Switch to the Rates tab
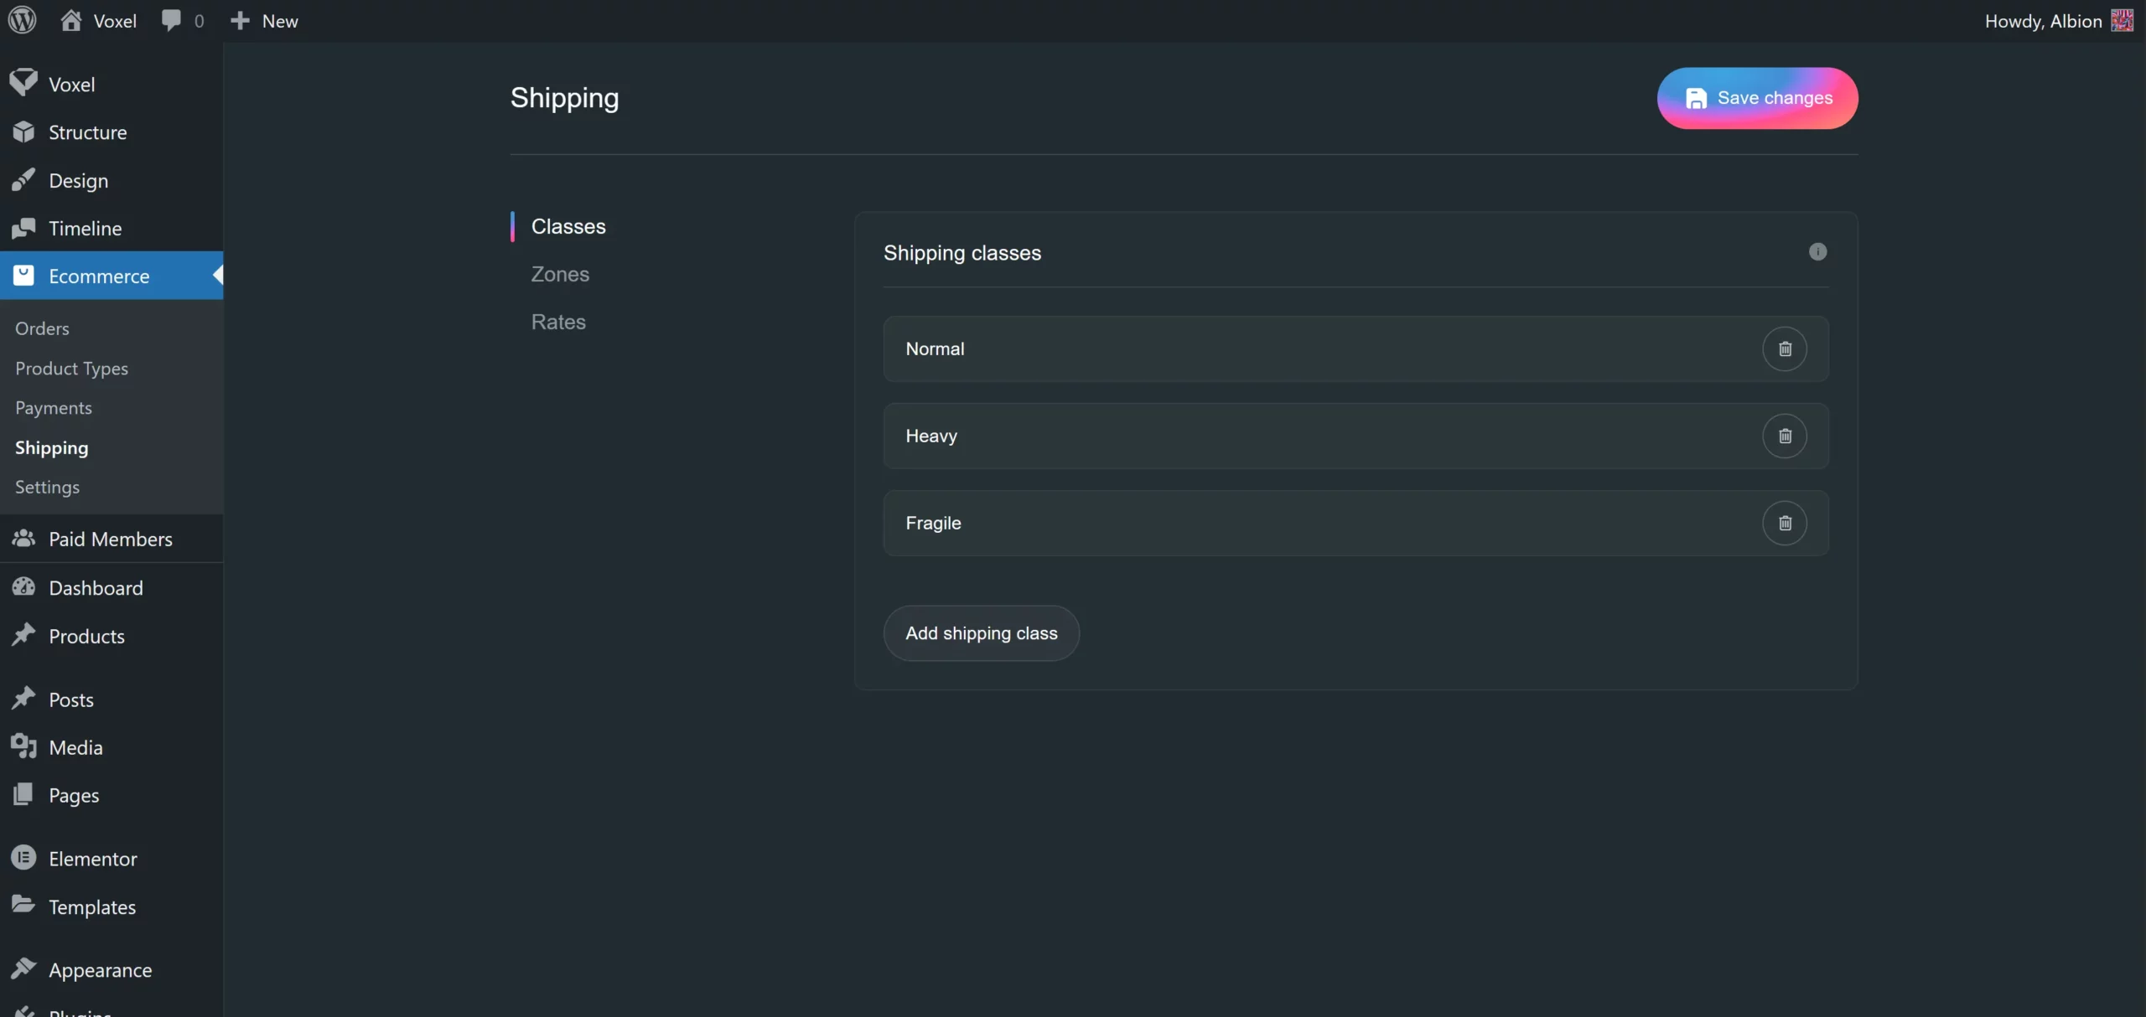The image size is (2146, 1017). (x=558, y=322)
